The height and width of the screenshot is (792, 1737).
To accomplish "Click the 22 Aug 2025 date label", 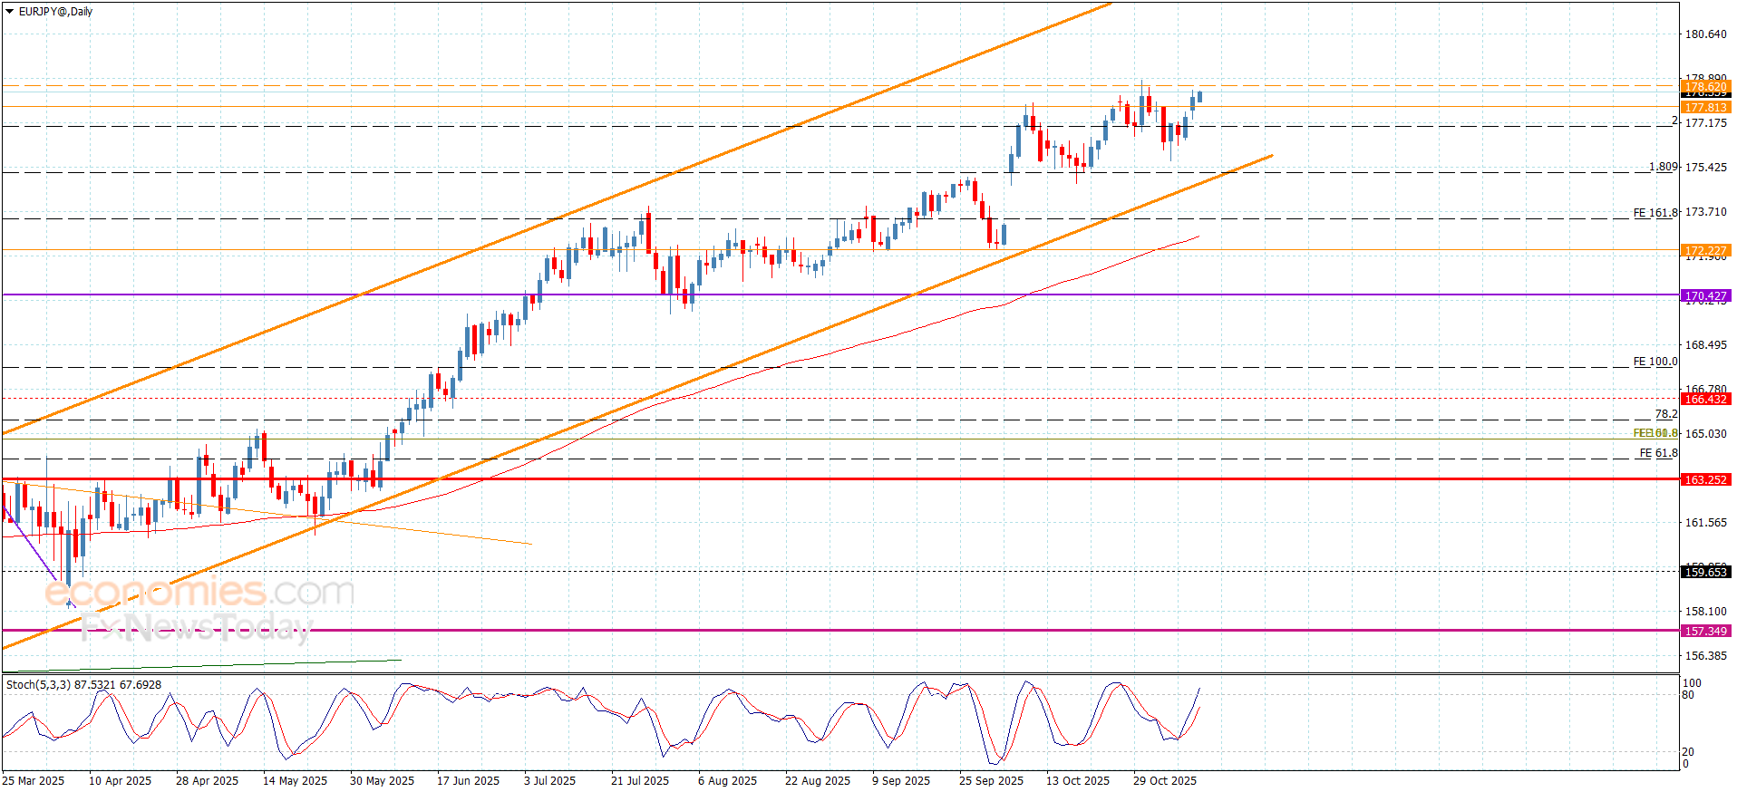I will [818, 781].
